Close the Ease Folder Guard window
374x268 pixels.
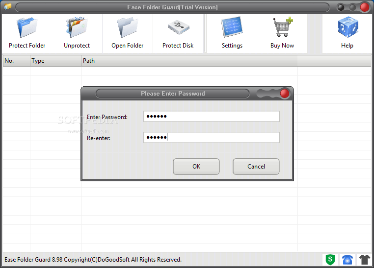pyautogui.click(x=365, y=7)
